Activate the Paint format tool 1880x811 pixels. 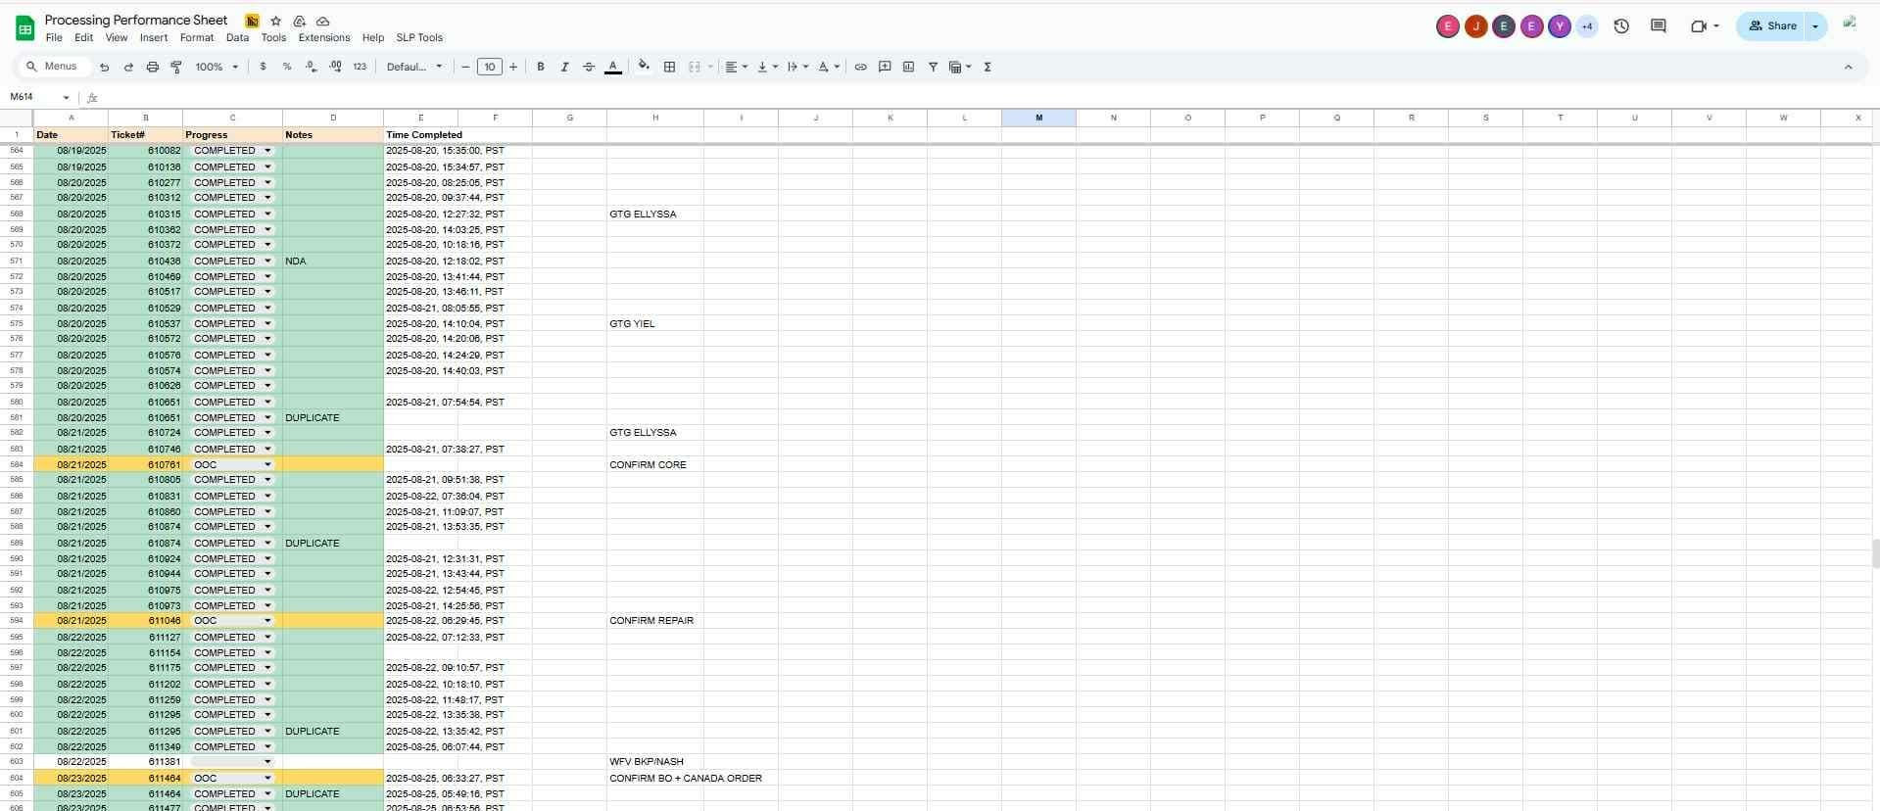[176, 67]
